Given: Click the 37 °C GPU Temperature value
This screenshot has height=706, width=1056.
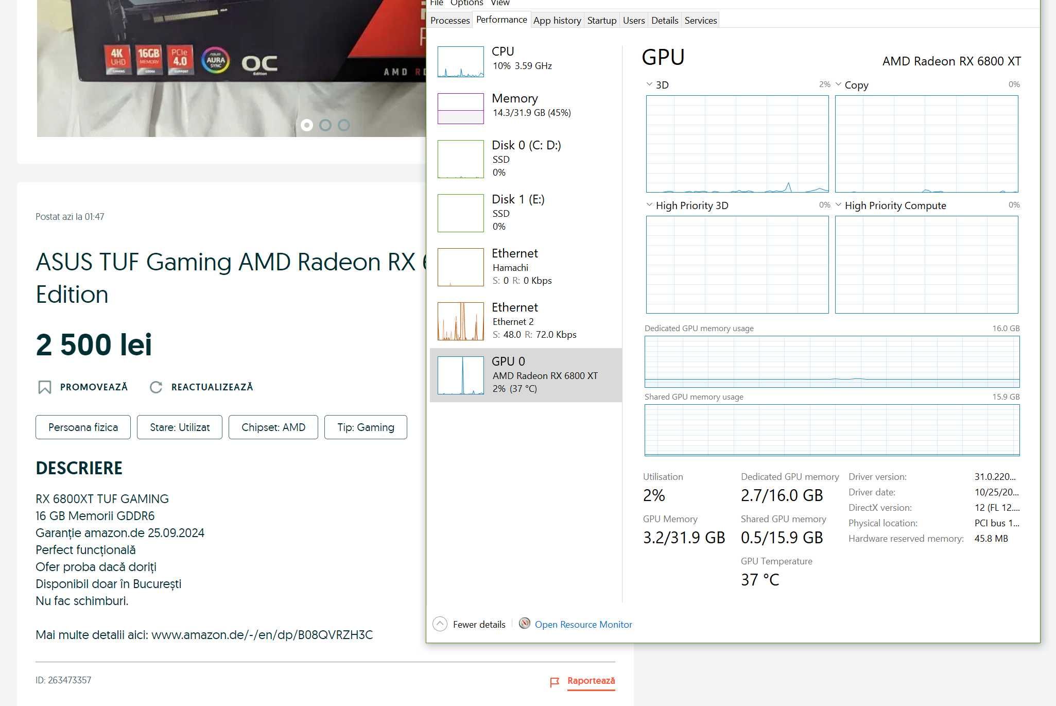Looking at the screenshot, I should coord(760,580).
